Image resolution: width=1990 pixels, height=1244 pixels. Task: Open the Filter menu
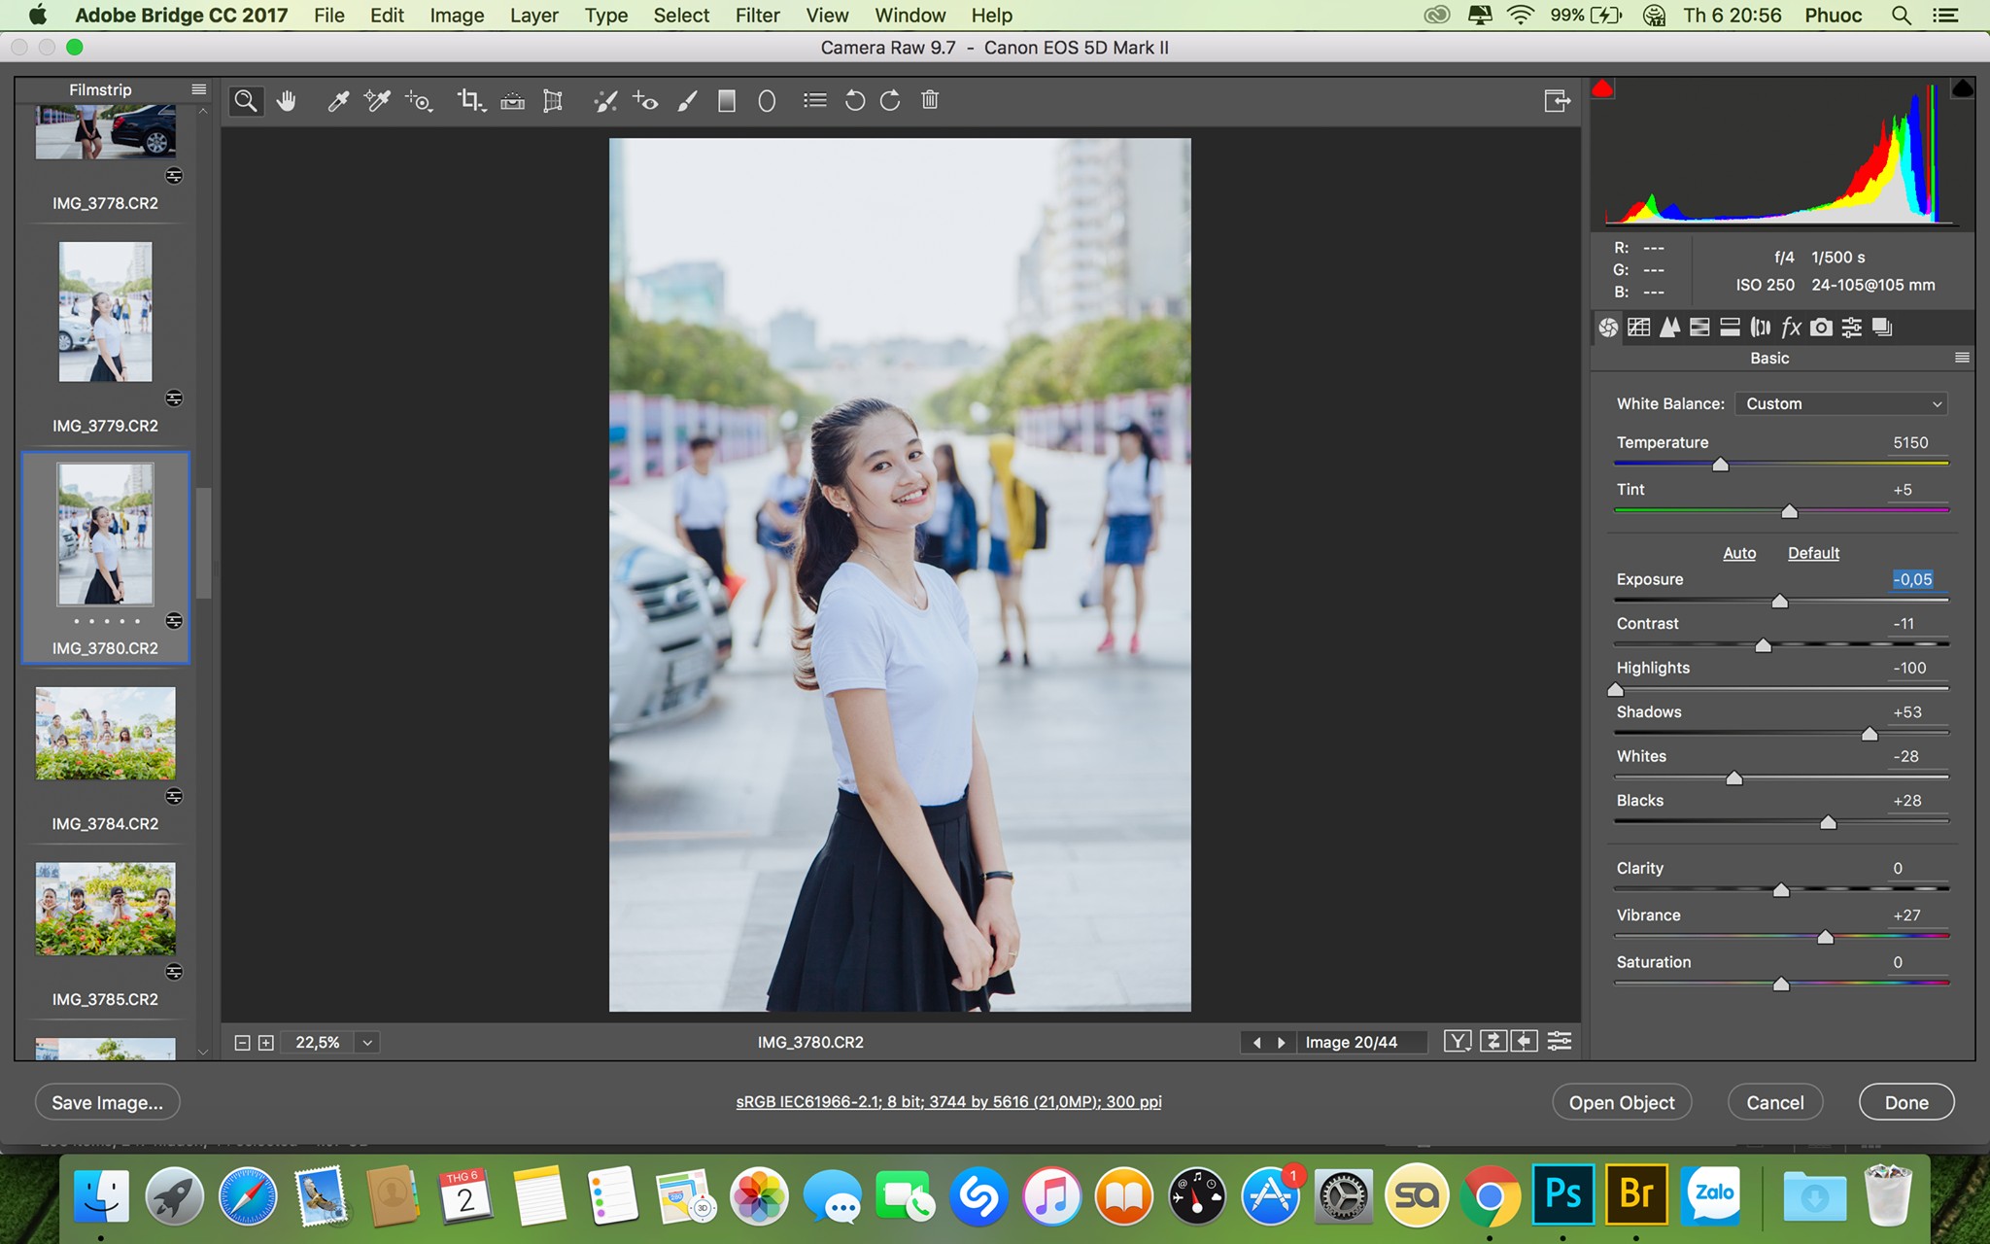tap(757, 16)
